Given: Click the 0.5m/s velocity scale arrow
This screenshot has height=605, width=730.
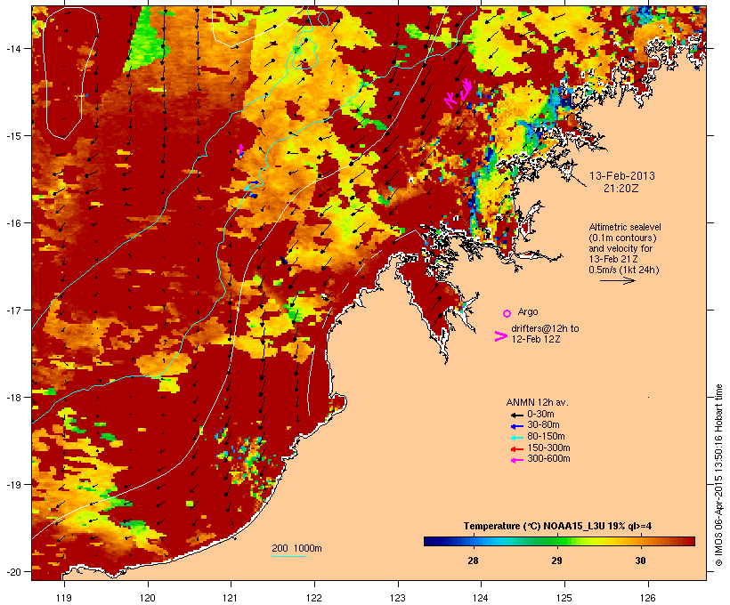Looking at the screenshot, I should [617, 280].
